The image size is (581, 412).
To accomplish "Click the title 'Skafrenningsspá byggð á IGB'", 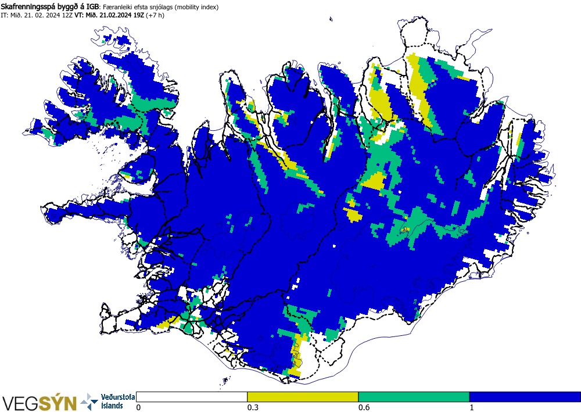I will pos(50,7).
